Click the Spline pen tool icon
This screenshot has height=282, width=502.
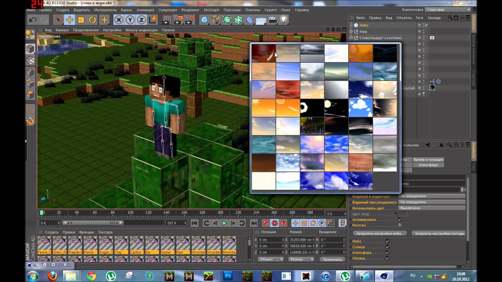(216, 20)
